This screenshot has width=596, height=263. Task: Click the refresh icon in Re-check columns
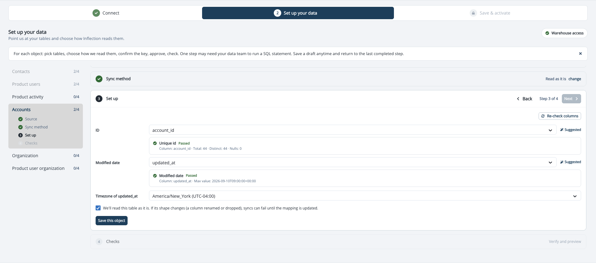543,116
